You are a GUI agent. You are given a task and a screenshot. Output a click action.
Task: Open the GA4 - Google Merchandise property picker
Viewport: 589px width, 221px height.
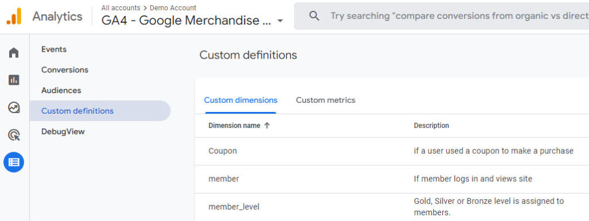pyautogui.click(x=192, y=21)
